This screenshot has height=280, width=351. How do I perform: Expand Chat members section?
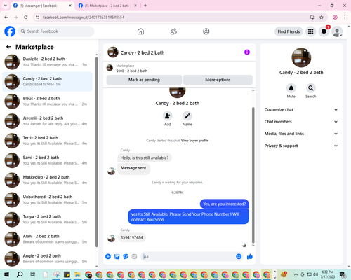[301, 122]
